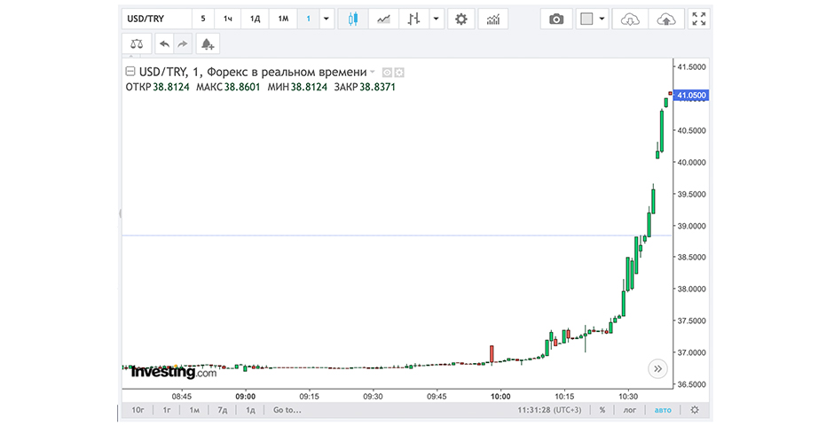Screen dimensions: 834x425
Task: Click the 41.5000 price axis label
Action: 691,67
